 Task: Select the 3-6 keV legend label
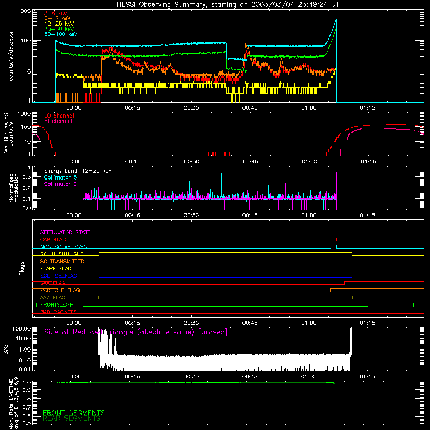55,13
